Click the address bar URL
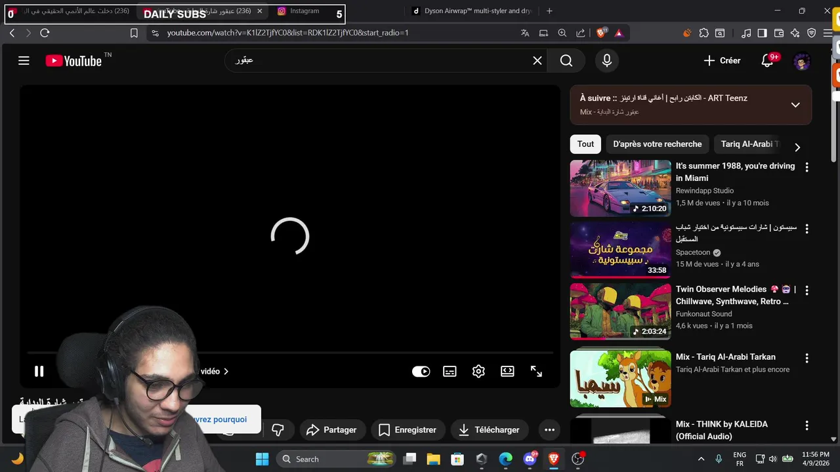This screenshot has height=472, width=840. click(287, 33)
